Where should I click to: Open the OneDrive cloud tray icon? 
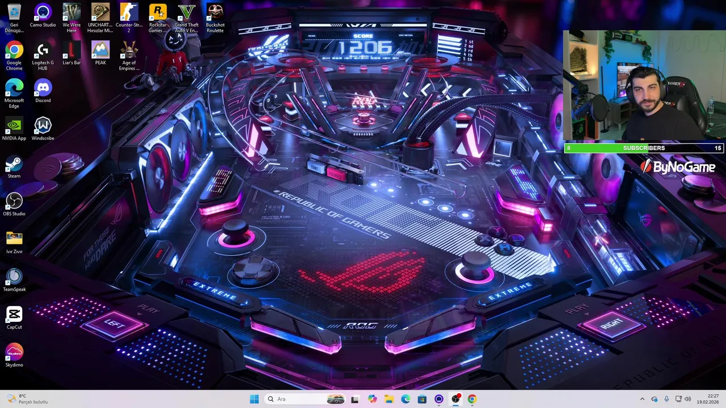point(655,399)
